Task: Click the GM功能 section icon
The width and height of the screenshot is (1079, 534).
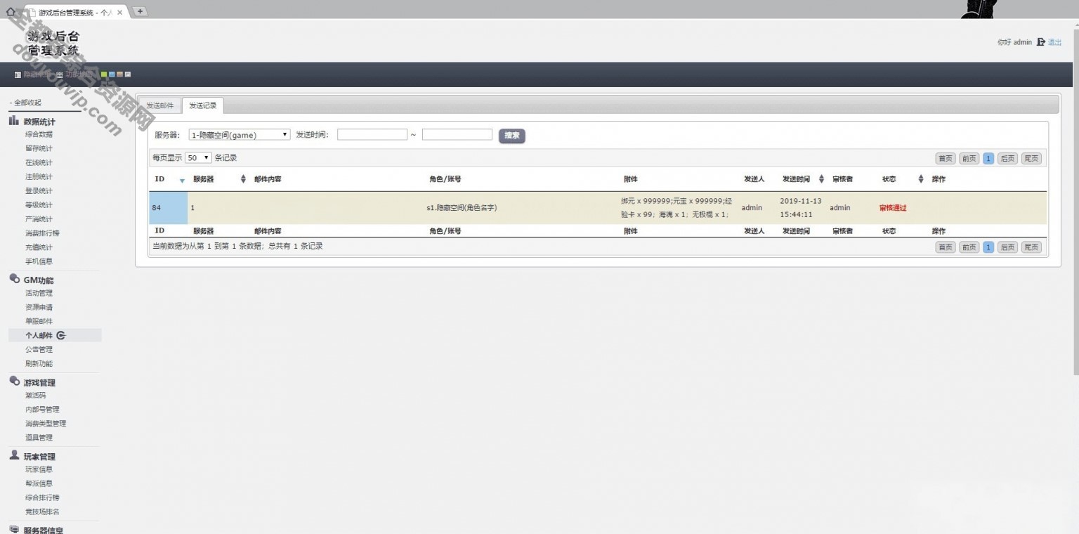Action: (14, 279)
